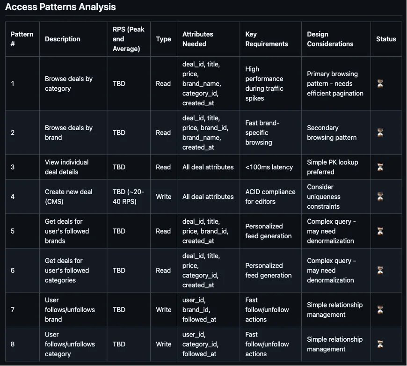Image resolution: width=407 pixels, height=366 pixels.
Task: Click the Key Requirements column header
Action: (x=267, y=39)
